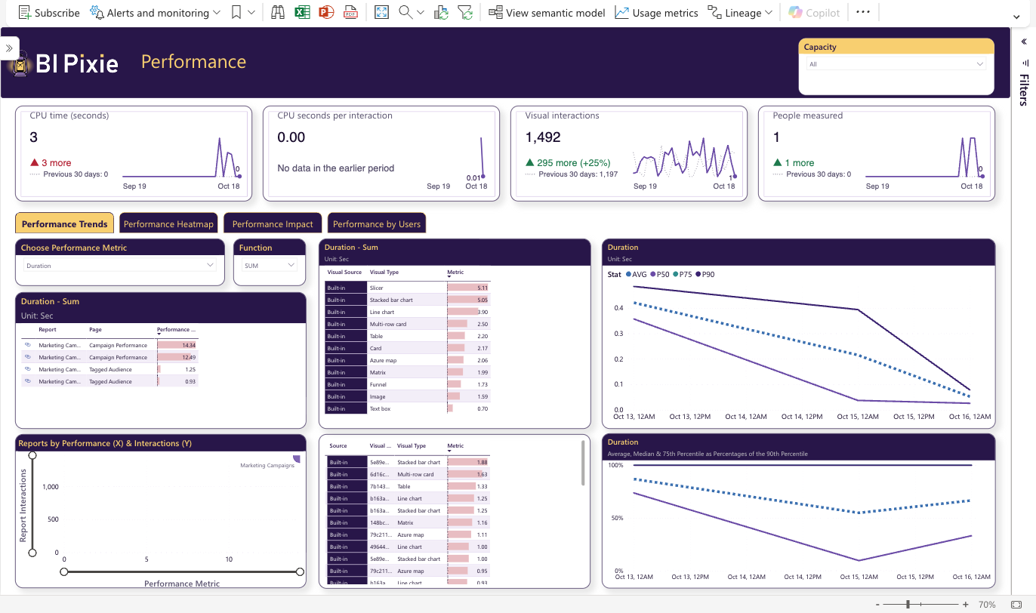The width and height of the screenshot is (1036, 613).
Task: Switch to the Performance Heatmap tab
Action: pos(168,223)
